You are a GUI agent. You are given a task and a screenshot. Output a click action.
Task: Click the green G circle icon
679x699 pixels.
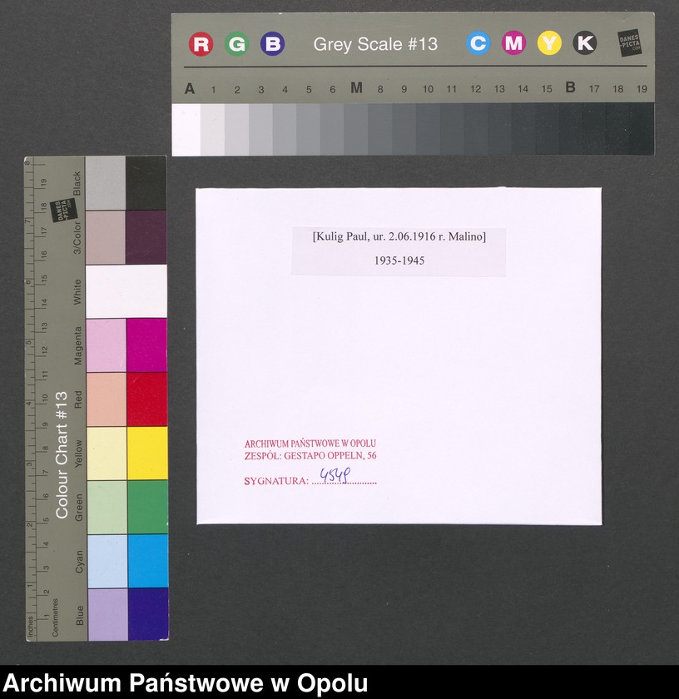[236, 44]
